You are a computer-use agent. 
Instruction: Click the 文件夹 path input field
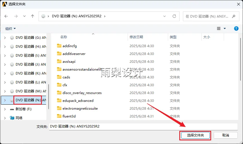click(143, 126)
